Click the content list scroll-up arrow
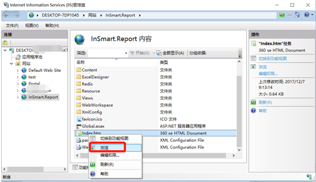 (x=239, y=62)
